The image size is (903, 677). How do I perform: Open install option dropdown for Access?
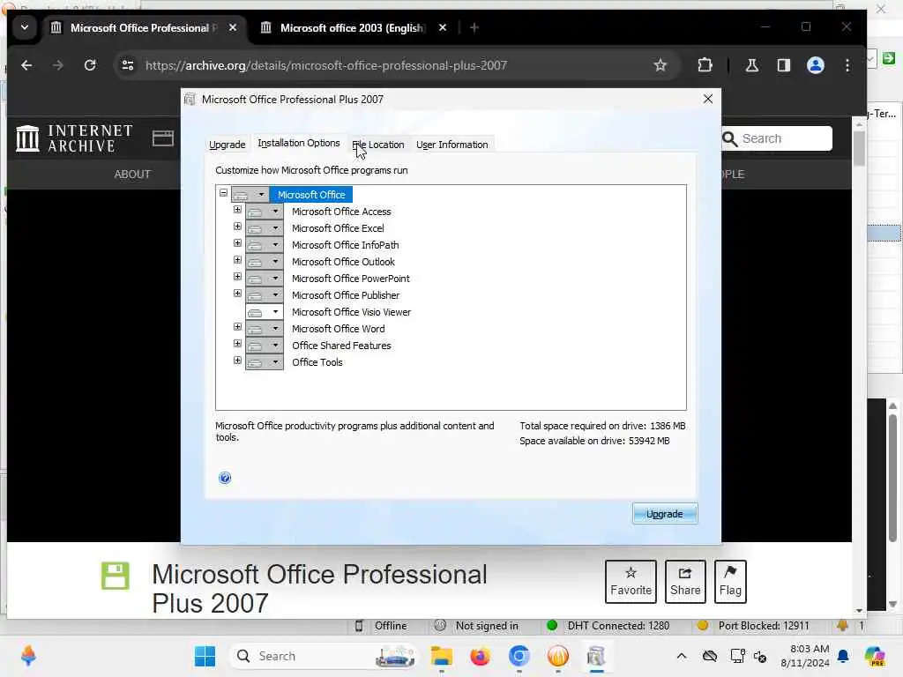pyautogui.click(x=265, y=212)
